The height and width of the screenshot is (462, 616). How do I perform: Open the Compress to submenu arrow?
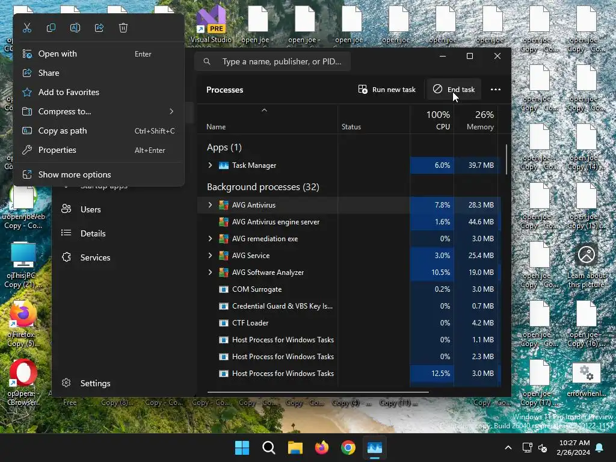pyautogui.click(x=171, y=111)
